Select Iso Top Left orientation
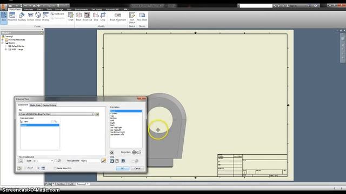The width and height of the screenshot is (346, 194). (116, 130)
